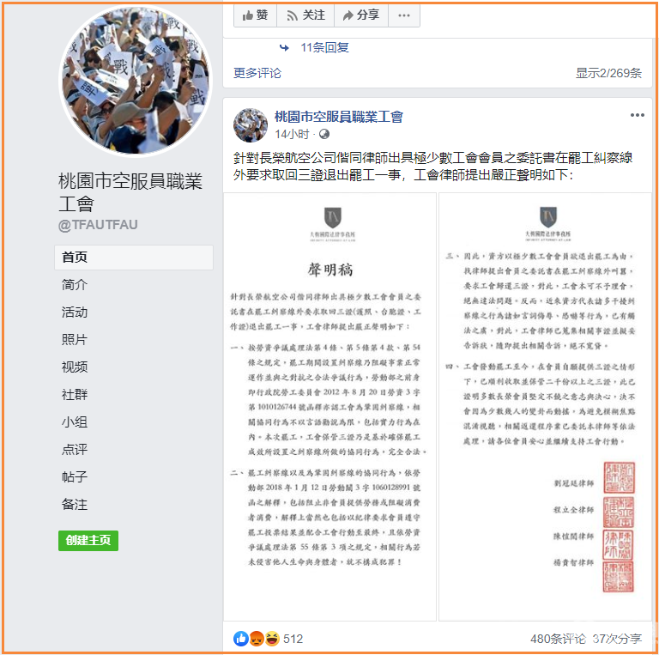
Task: Open the post options ellipsis menu
Action: (638, 115)
